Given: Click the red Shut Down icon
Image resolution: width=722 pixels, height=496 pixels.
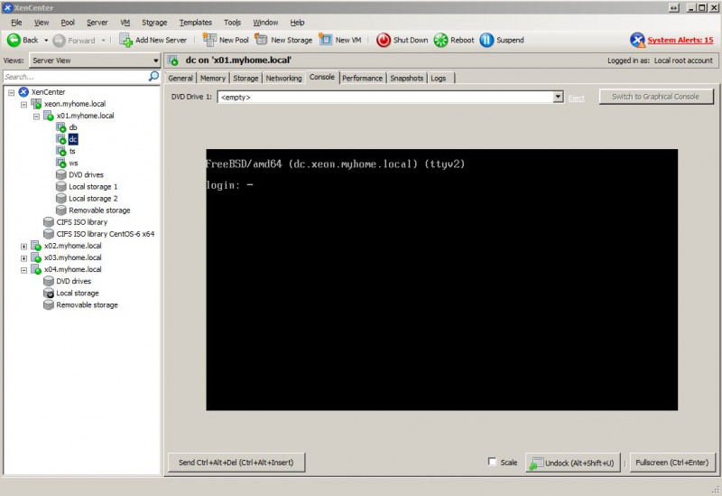Looking at the screenshot, I should tap(383, 40).
